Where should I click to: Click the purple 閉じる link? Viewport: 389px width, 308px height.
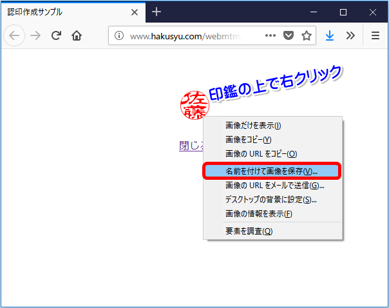191,146
